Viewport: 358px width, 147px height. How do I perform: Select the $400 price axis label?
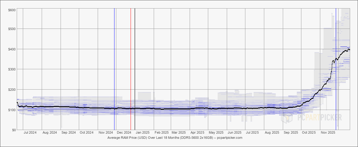(x=12, y=49)
